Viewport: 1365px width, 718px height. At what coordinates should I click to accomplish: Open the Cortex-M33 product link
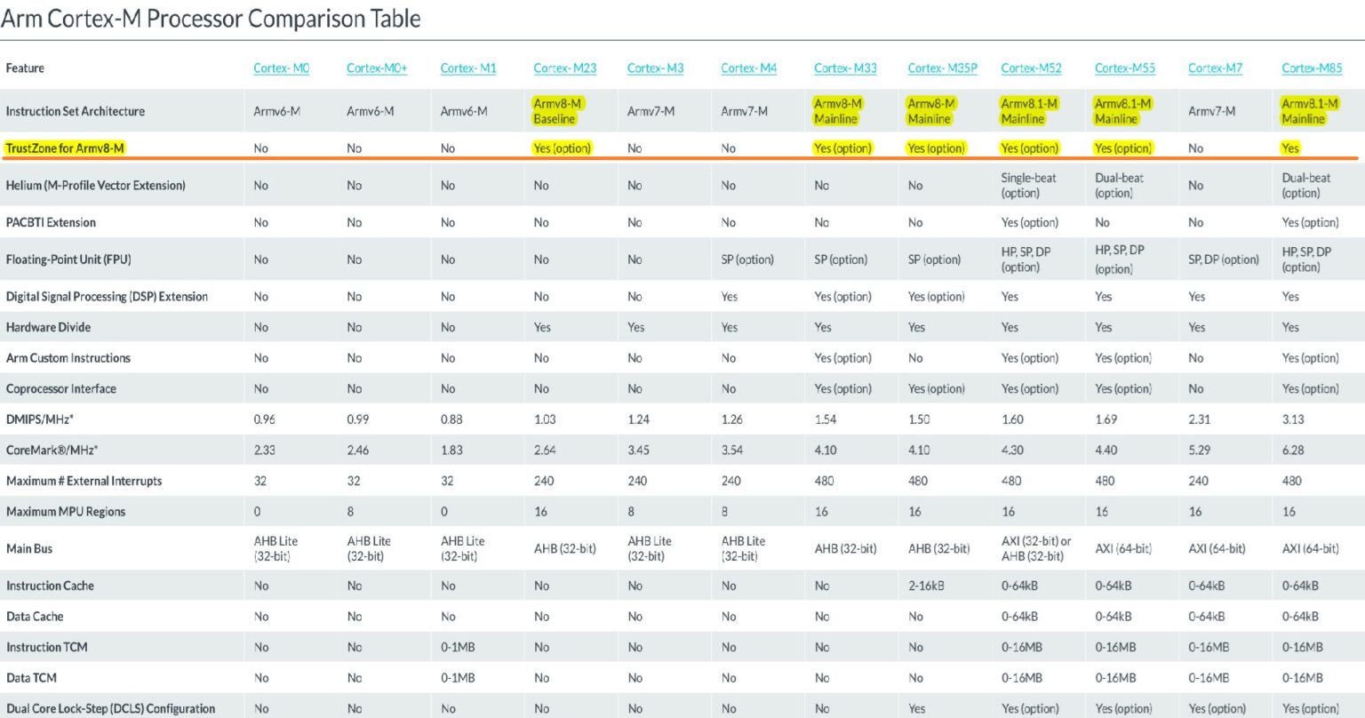pos(845,68)
